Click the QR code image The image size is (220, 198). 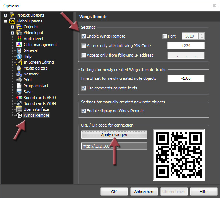pos(179,155)
